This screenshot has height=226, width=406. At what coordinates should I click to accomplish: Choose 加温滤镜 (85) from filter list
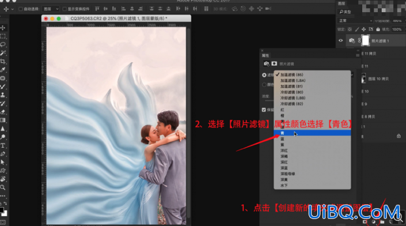coord(312,74)
